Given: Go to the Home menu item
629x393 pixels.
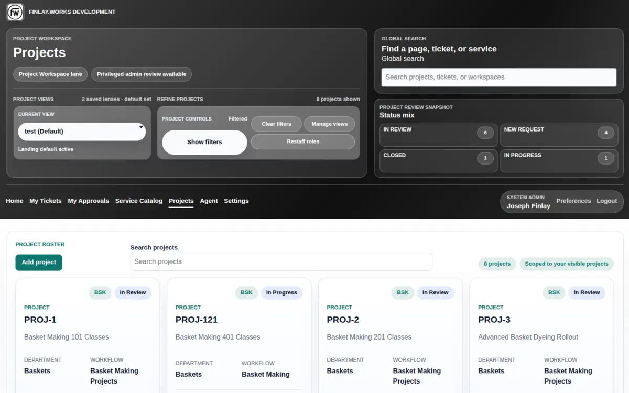Looking at the screenshot, I should pos(14,201).
